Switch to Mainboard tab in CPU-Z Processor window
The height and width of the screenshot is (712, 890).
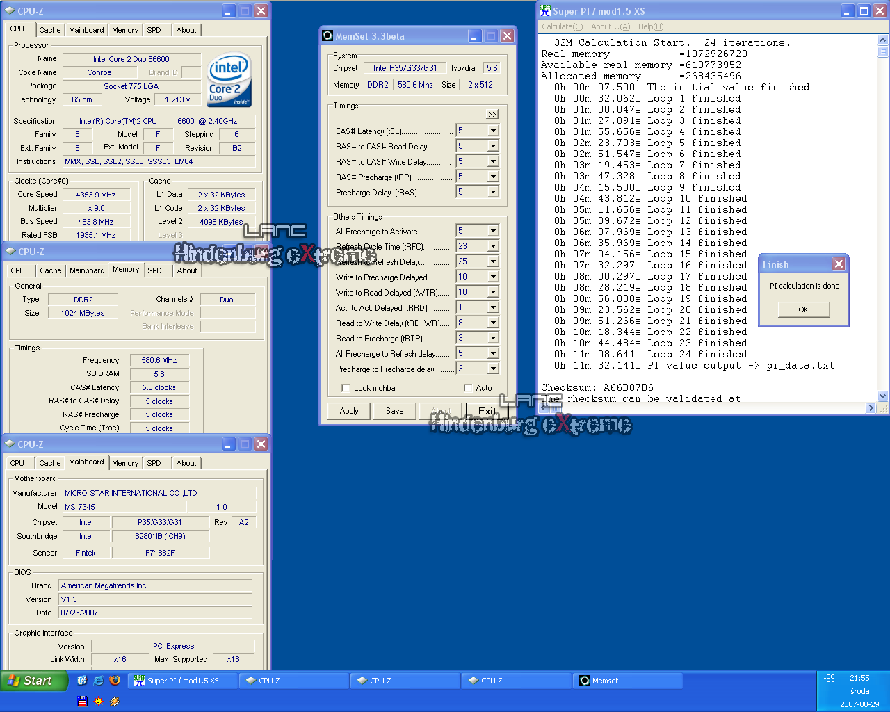pos(86,30)
